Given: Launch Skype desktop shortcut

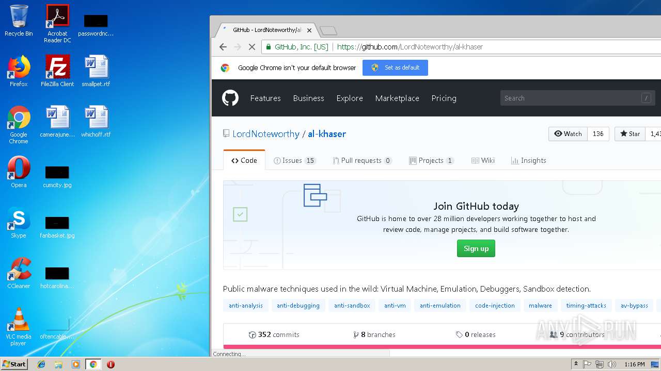Looking at the screenshot, I should pos(19,223).
